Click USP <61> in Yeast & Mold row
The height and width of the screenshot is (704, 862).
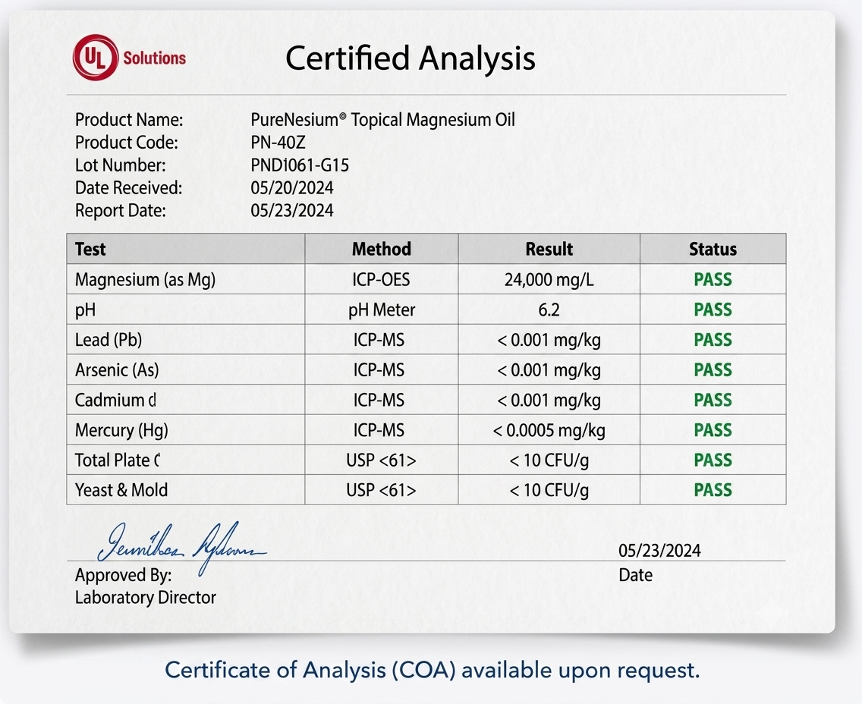[382, 489]
